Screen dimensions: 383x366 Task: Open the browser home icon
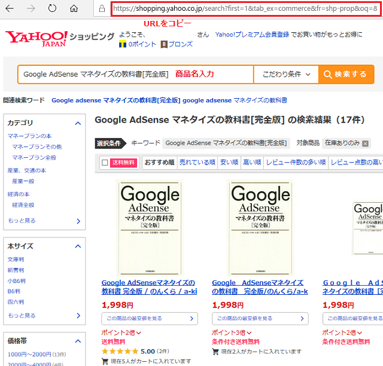pyautogui.click(x=74, y=8)
